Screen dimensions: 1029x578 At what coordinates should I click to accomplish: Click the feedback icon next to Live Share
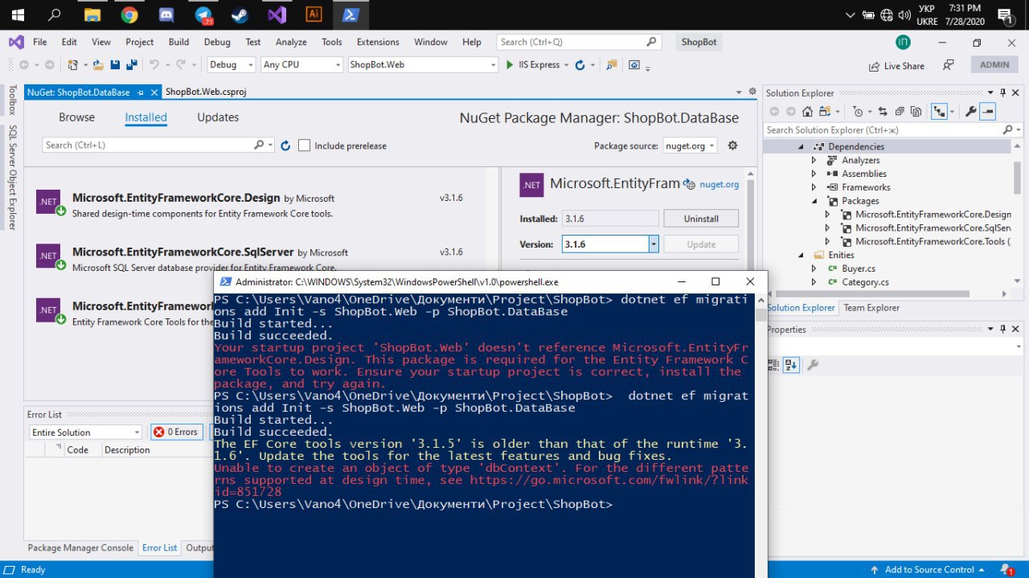pyautogui.click(x=949, y=65)
